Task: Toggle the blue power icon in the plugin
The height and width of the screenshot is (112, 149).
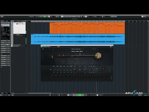Action: coord(97,69)
